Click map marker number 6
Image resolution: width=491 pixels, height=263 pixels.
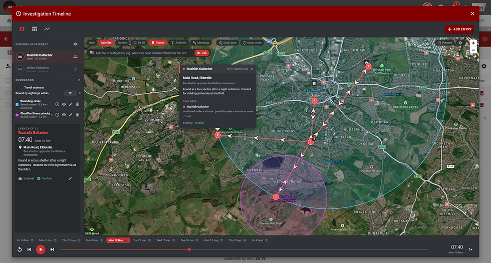coord(314,101)
